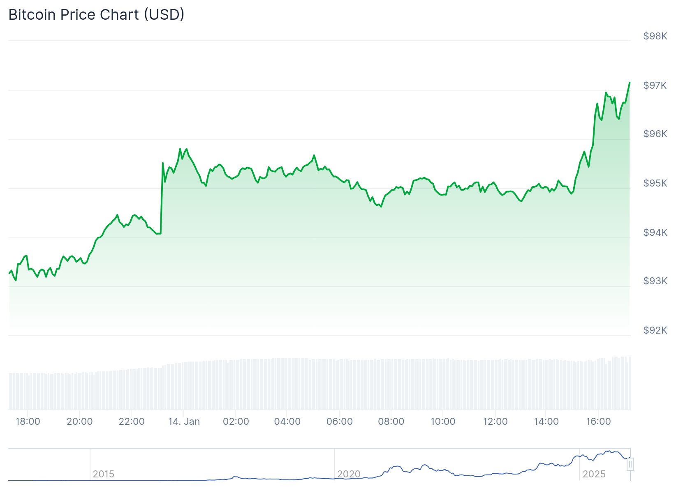
Task: Click the $96K price axis label
Action: [655, 134]
